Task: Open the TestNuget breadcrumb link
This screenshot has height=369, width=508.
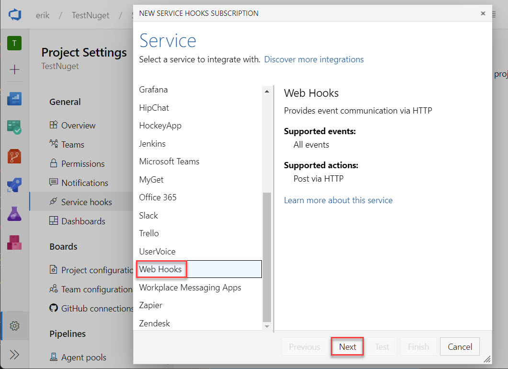Action: (90, 15)
